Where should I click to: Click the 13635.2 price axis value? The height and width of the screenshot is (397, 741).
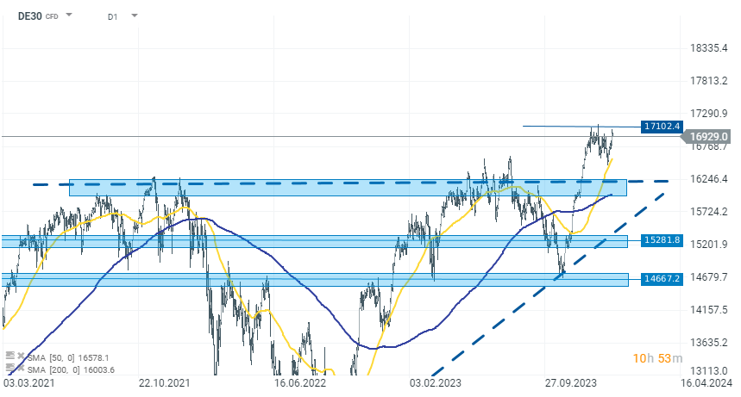click(708, 342)
